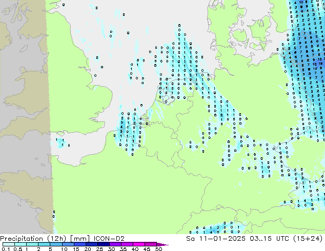325x251 pixels.
Task: Click the '[mm]' unit label
Action: (x=80, y=239)
